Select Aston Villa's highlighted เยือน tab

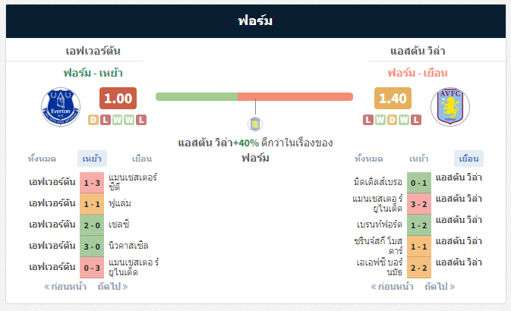coord(468,159)
